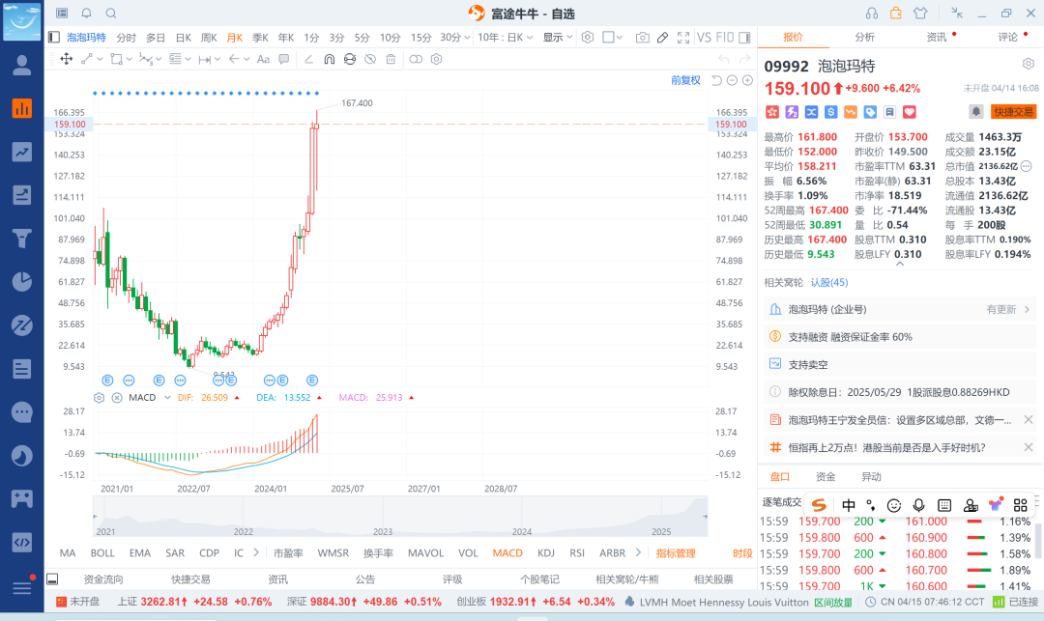Click the 快捷交易 orange button
Viewport: 1044px width, 621px height.
tap(1013, 112)
